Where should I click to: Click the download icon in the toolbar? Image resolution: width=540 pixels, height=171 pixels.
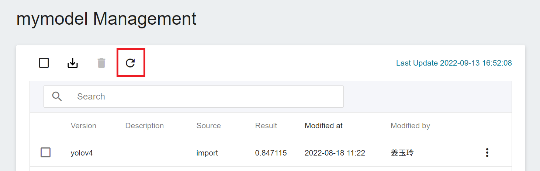pyautogui.click(x=73, y=63)
